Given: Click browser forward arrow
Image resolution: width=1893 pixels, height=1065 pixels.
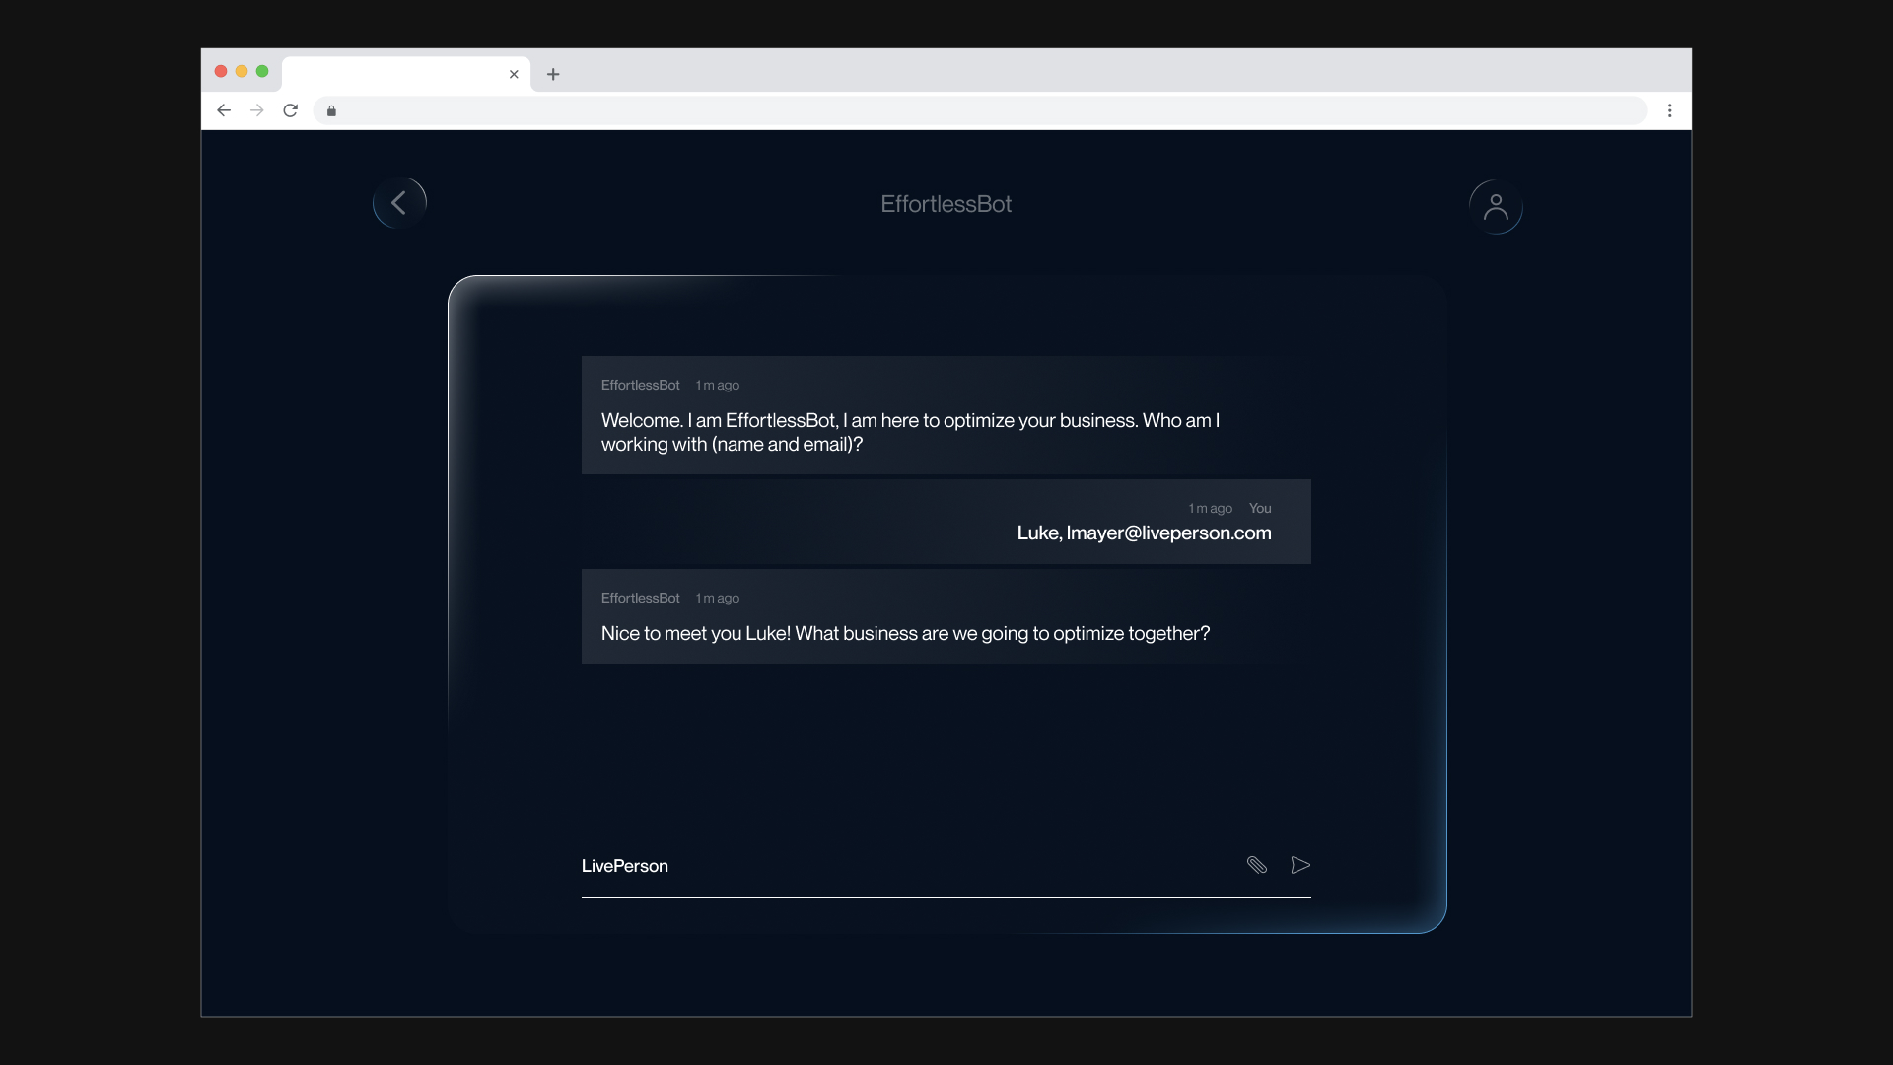Looking at the screenshot, I should (x=257, y=110).
